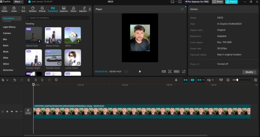This screenshot has height=137, width=260.
Task: Lock the video track
Action: point(7,112)
